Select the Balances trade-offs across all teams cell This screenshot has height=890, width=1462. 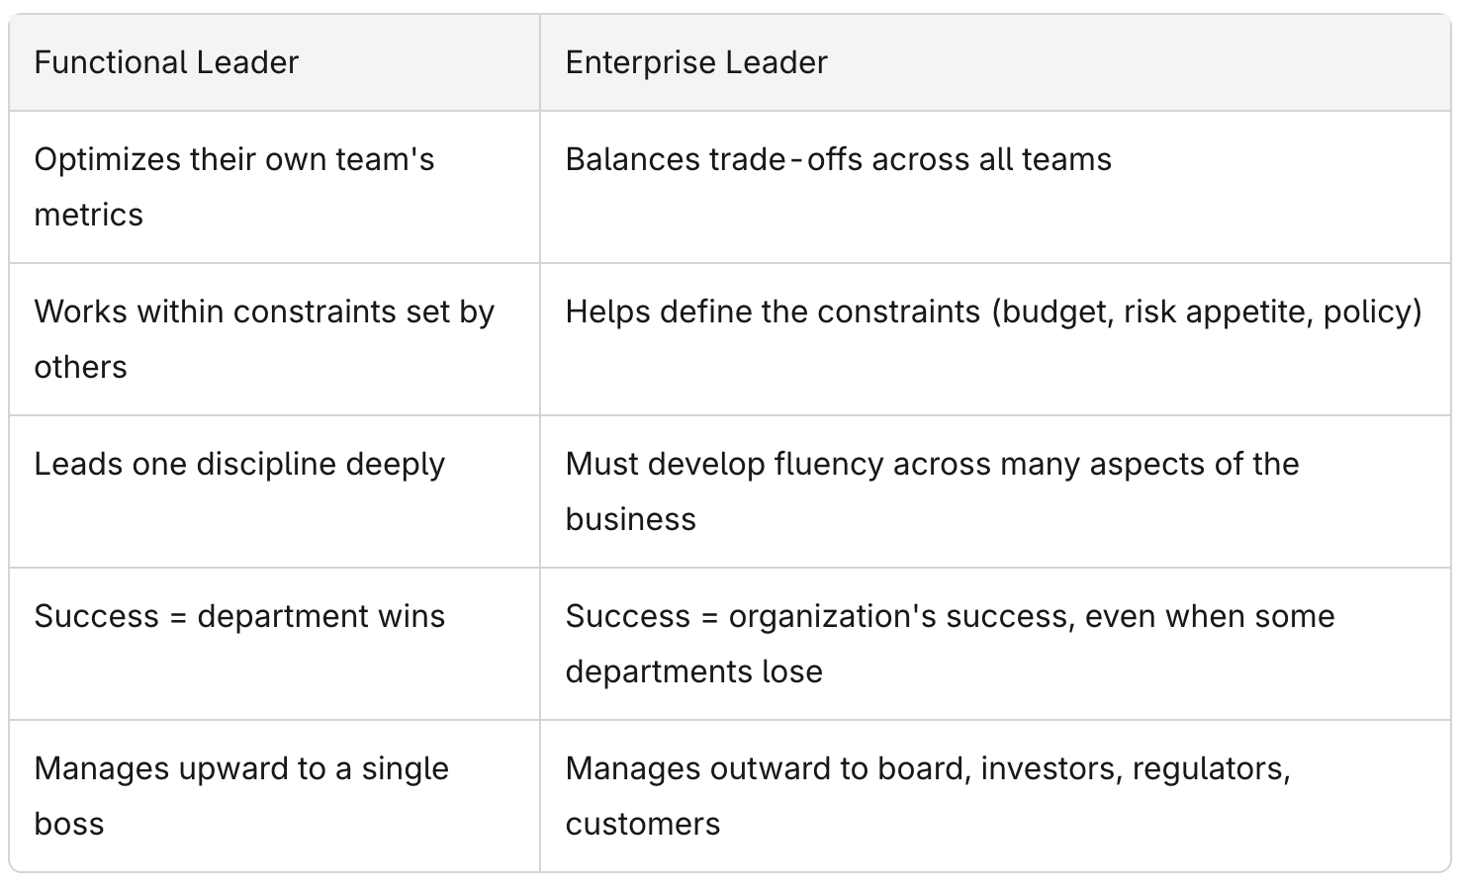tap(995, 187)
